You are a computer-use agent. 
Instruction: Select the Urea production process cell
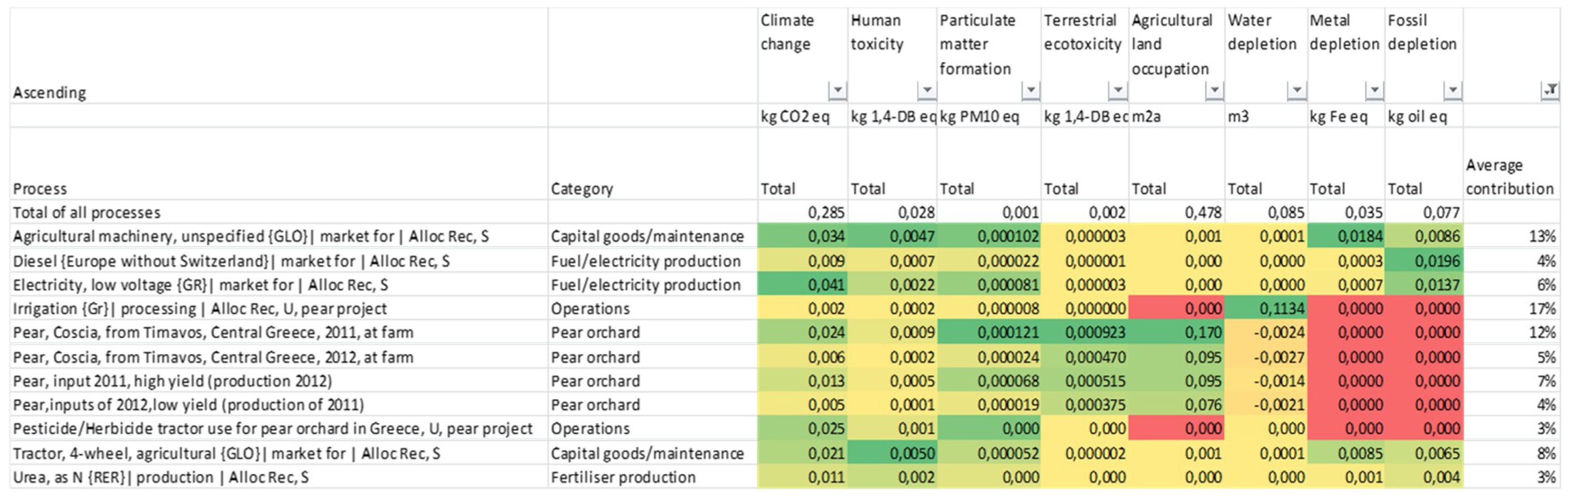point(161,478)
